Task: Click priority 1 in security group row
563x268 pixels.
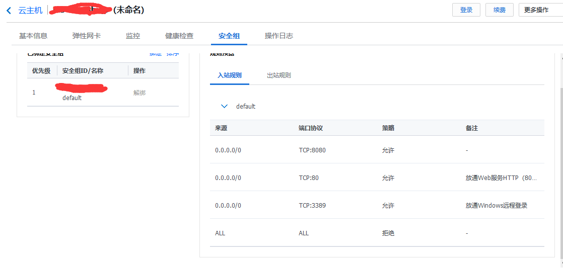Action: 34,93
